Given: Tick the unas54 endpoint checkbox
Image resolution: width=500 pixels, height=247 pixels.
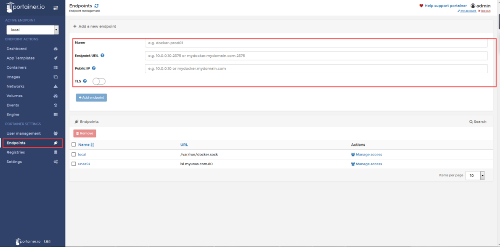Looking at the screenshot, I should click(74, 164).
